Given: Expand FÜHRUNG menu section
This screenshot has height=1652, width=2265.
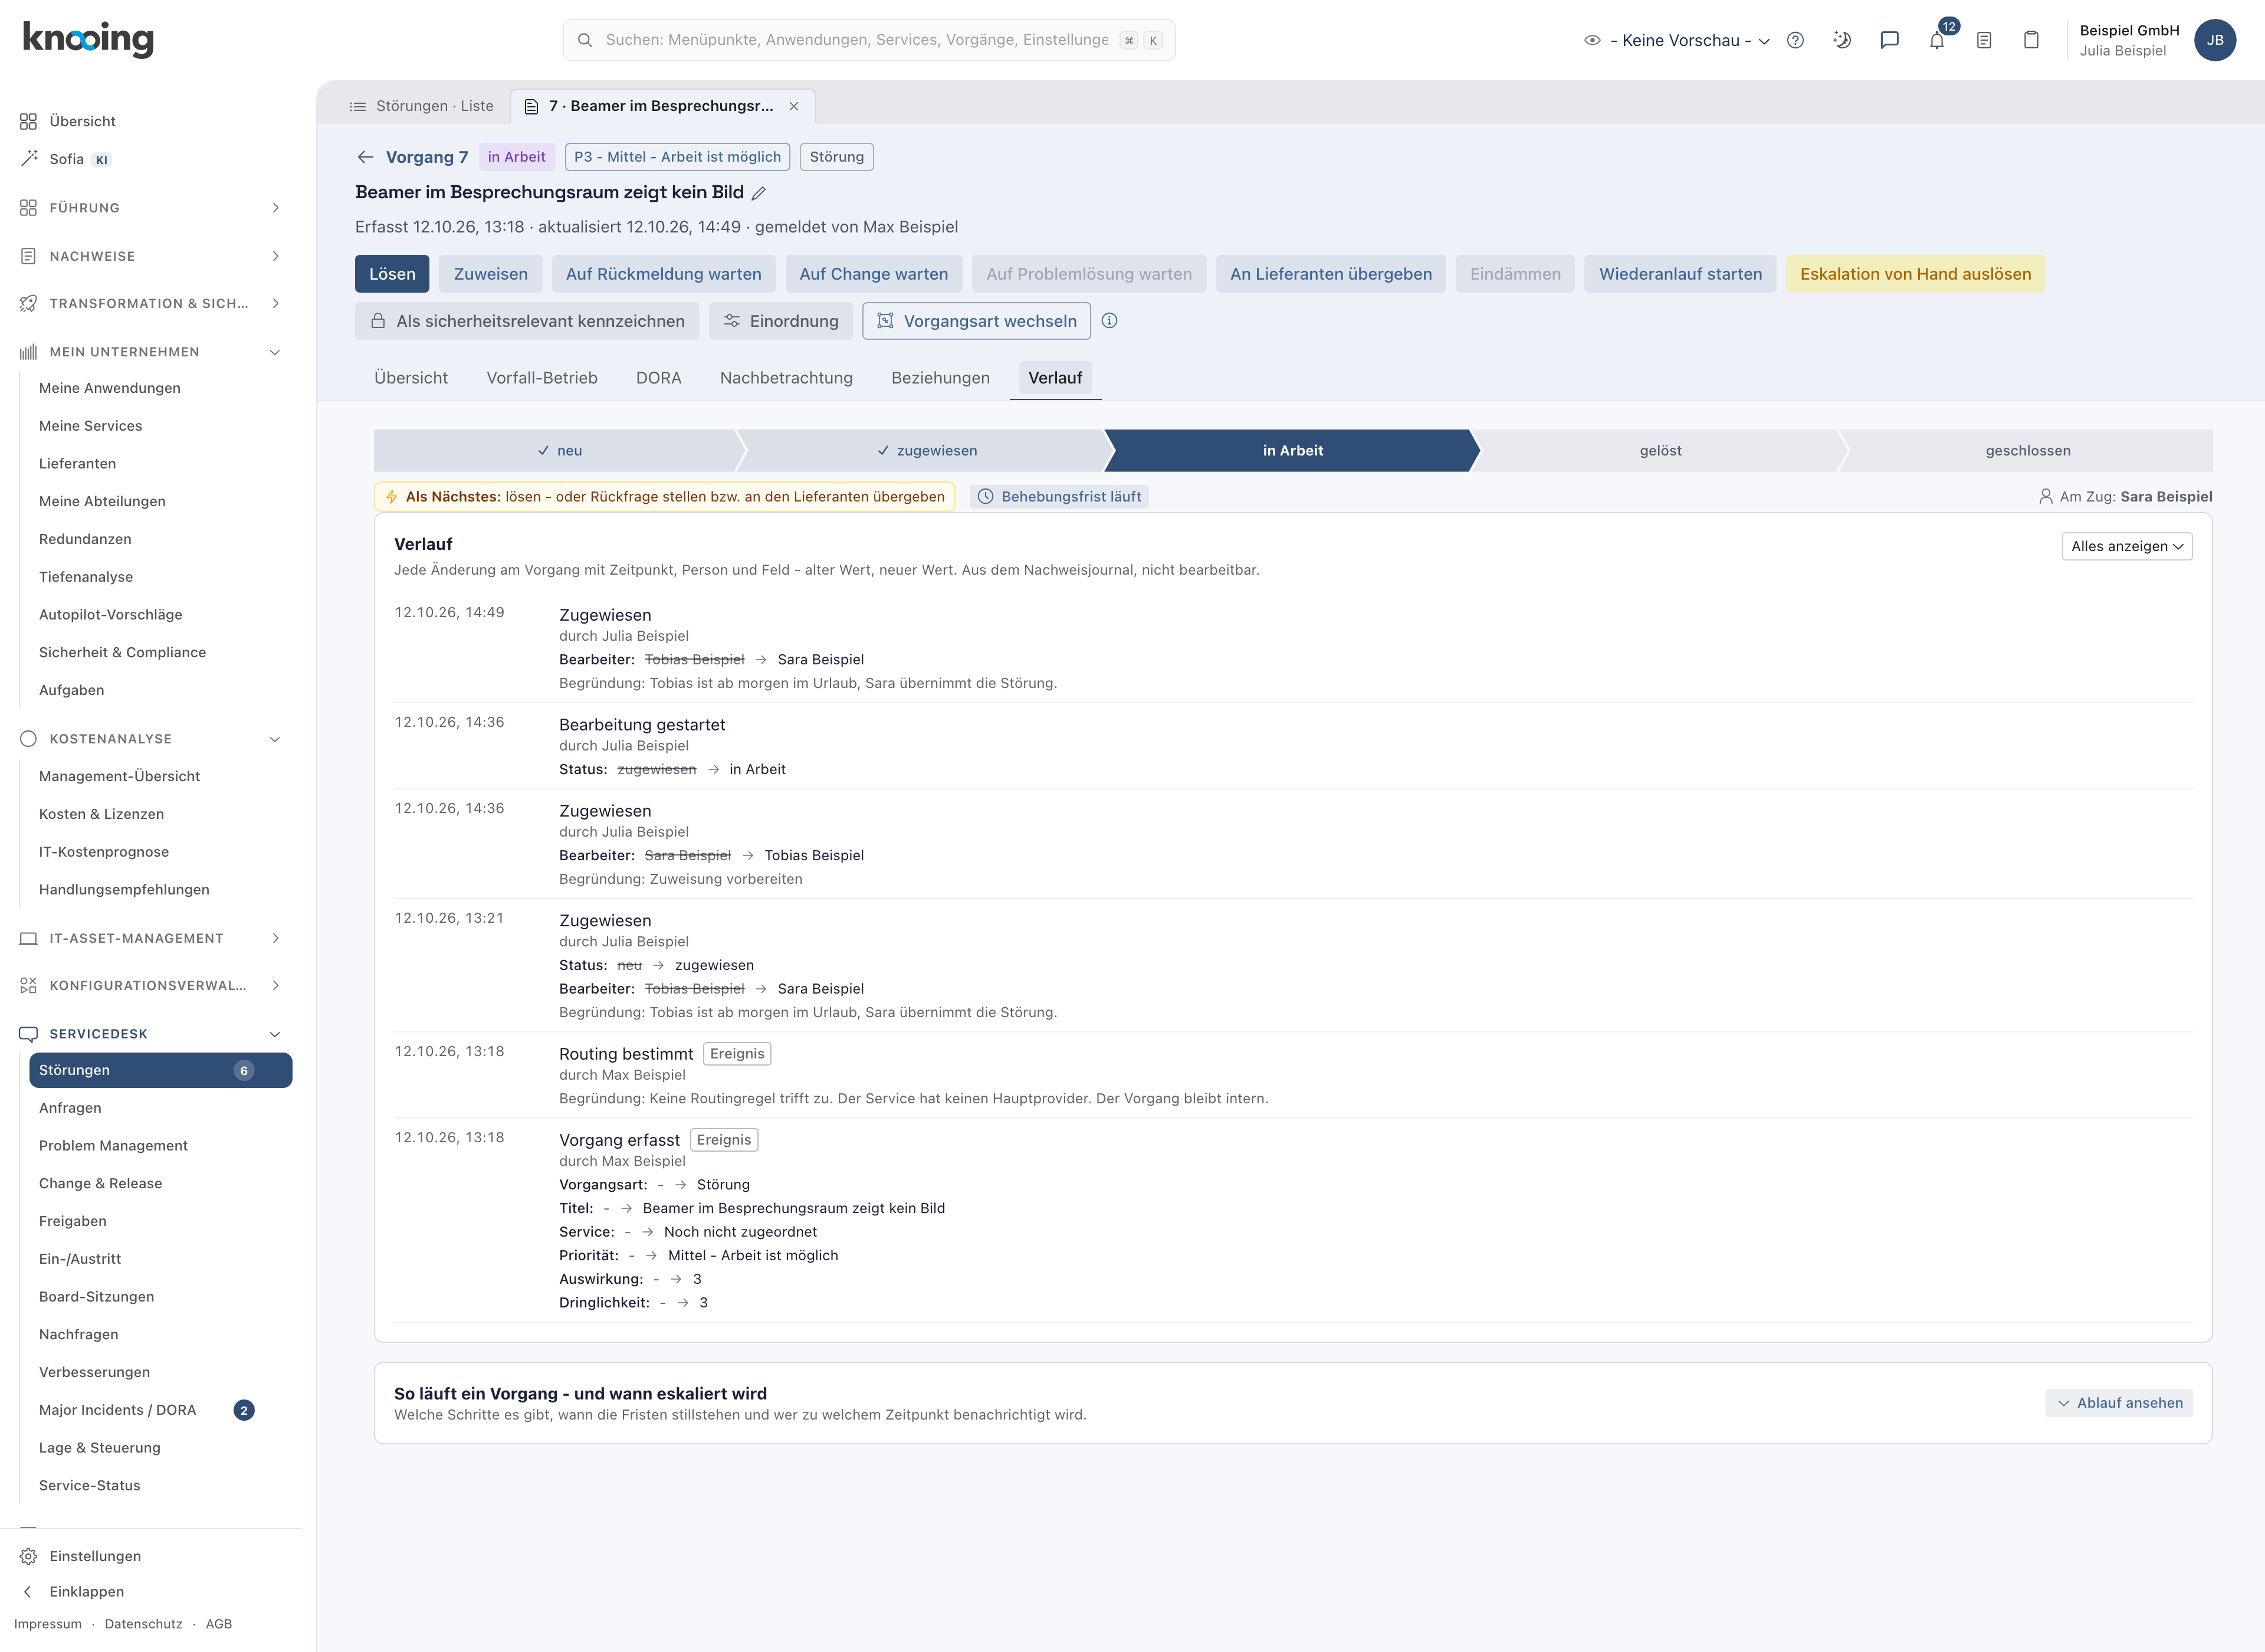Looking at the screenshot, I should pos(150,208).
